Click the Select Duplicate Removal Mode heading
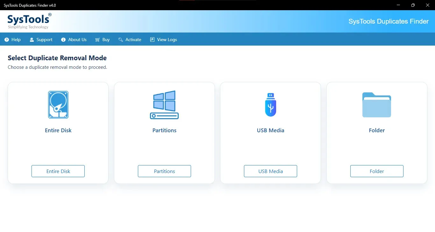 [x=57, y=58]
